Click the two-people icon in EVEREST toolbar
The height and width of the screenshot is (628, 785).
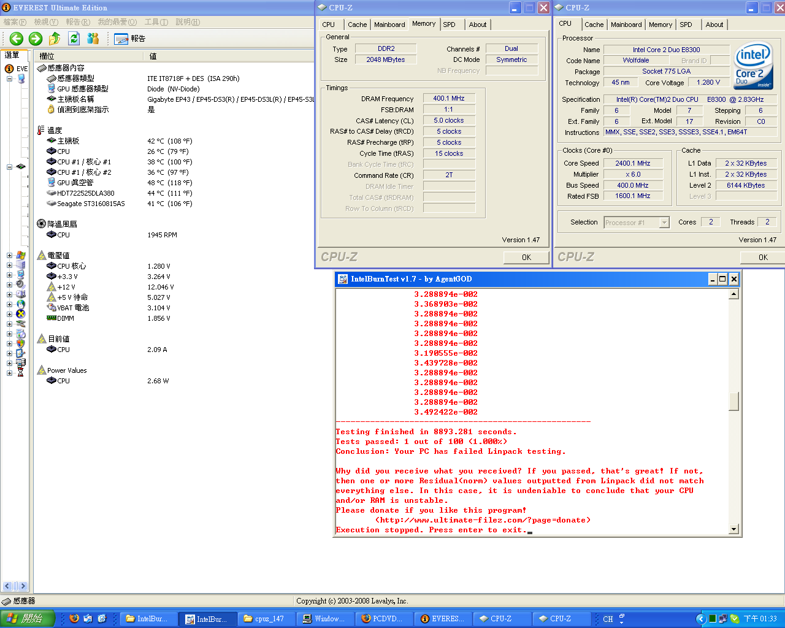pos(93,39)
